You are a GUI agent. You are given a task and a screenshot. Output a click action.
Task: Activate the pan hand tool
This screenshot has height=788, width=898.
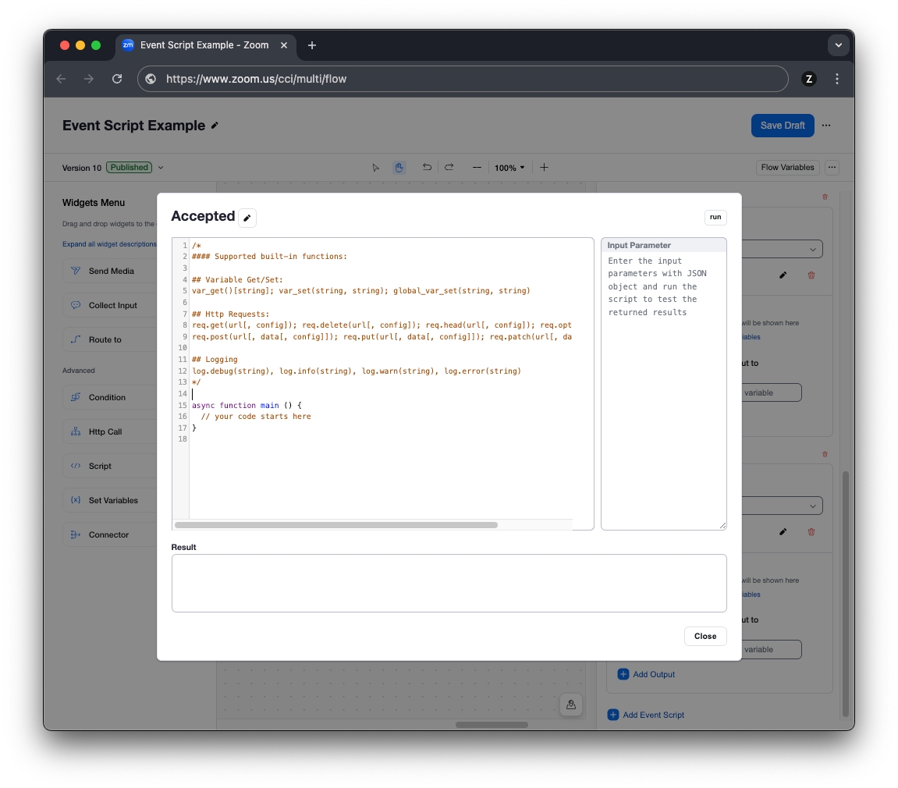pos(399,167)
